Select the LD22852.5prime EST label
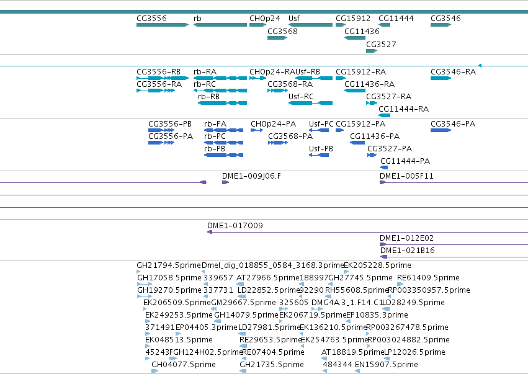528x374 pixels. click(269, 290)
